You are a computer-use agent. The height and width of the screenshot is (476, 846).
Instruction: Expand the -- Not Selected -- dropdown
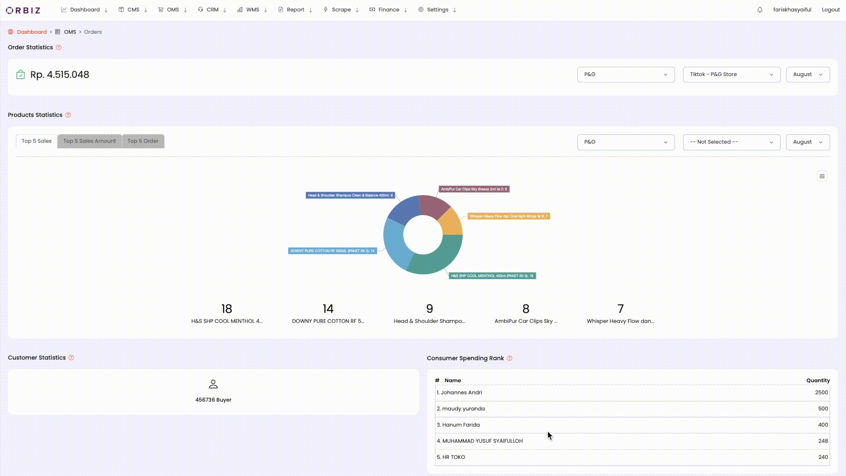click(731, 142)
